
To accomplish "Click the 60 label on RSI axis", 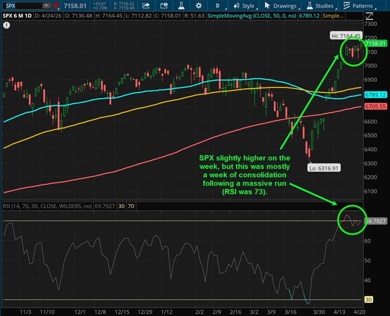I will click(368, 241).
